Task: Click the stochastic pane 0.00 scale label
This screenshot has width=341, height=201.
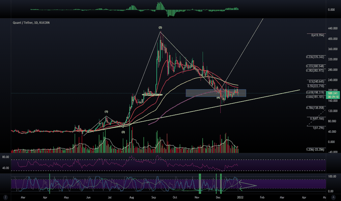Action: [330, 191]
